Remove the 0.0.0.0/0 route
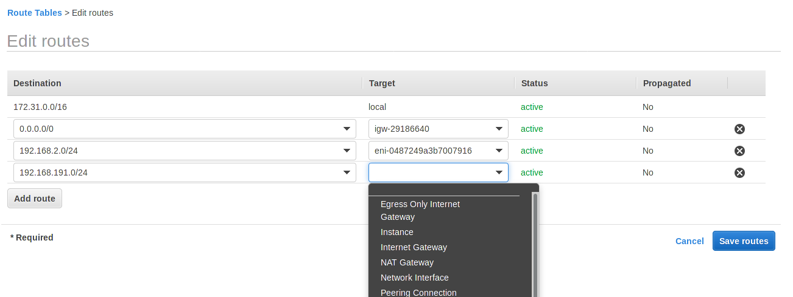Viewport: 793px width, 297px height. point(739,129)
